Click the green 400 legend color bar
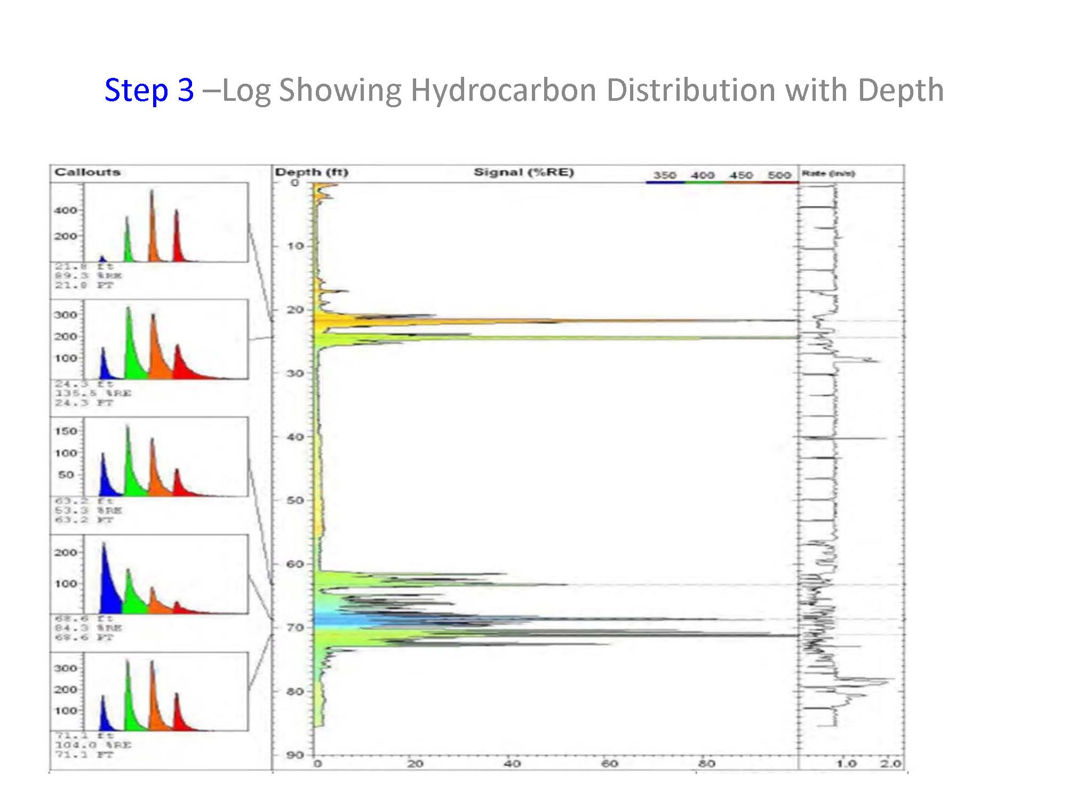1067x800 pixels. point(703,182)
